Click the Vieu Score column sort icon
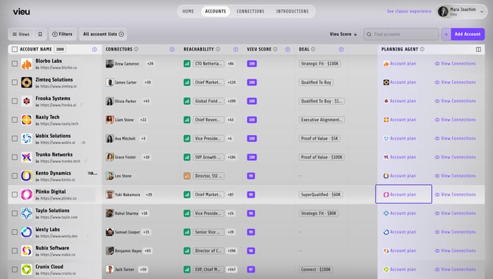The height and width of the screenshot is (279, 493). coord(288,49)
